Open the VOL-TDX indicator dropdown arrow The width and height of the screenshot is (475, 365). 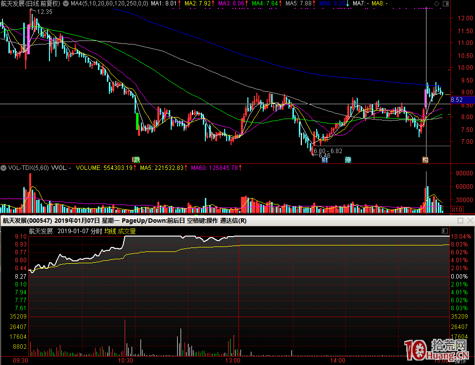pos(4,168)
